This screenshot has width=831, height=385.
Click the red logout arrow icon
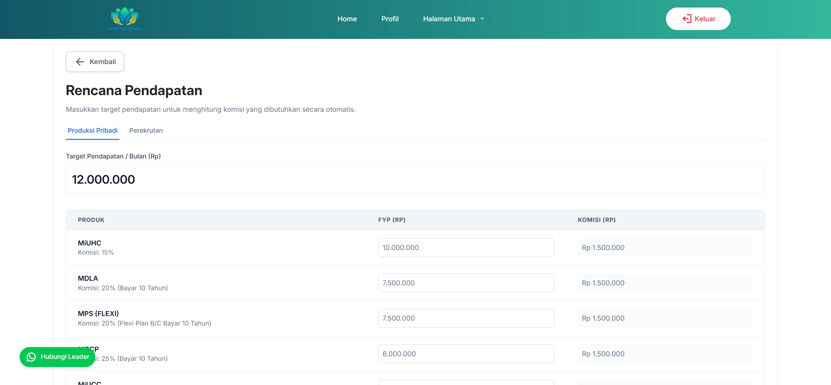click(x=687, y=19)
